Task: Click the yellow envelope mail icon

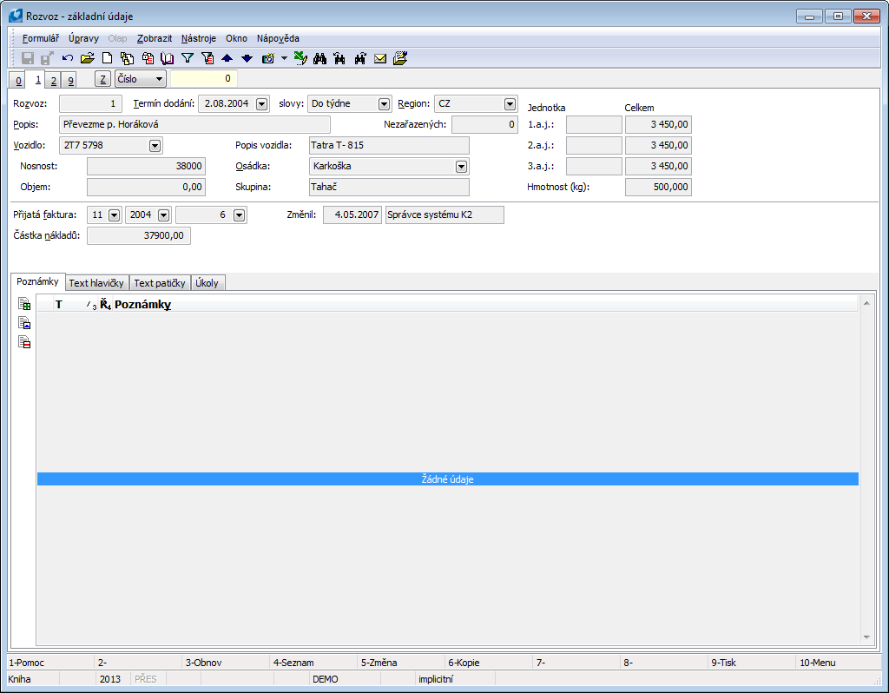Action: [380, 58]
